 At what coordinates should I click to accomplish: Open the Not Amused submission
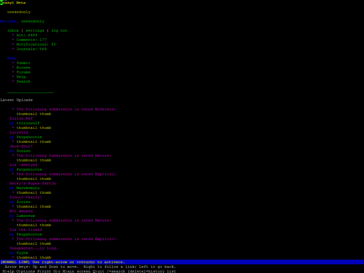coord(21,211)
